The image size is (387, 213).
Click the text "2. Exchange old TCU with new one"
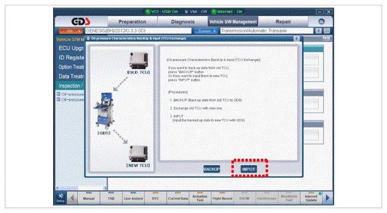pyautogui.click(x=196, y=108)
